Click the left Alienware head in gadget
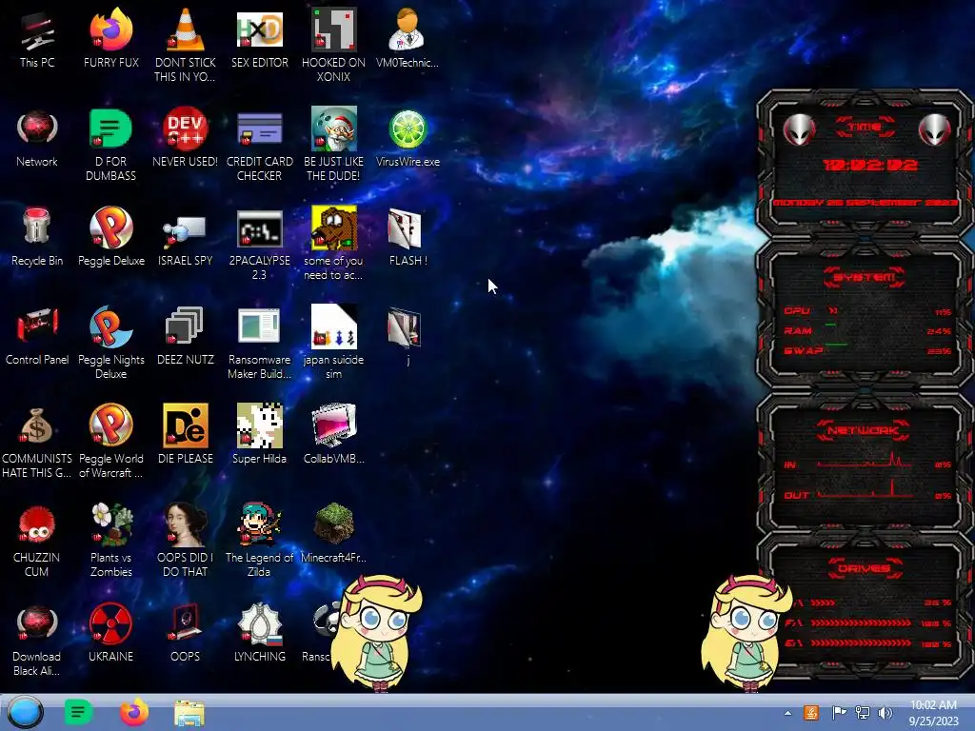This screenshot has height=731, width=975. tap(799, 129)
